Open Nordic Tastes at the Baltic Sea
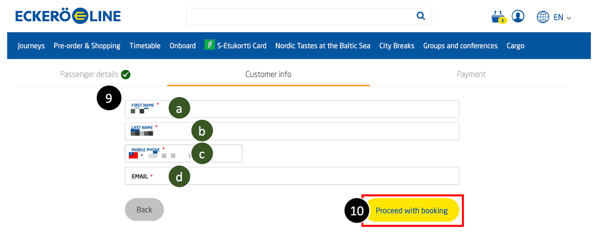Screen dimensions: 594x243 pyautogui.click(x=323, y=46)
